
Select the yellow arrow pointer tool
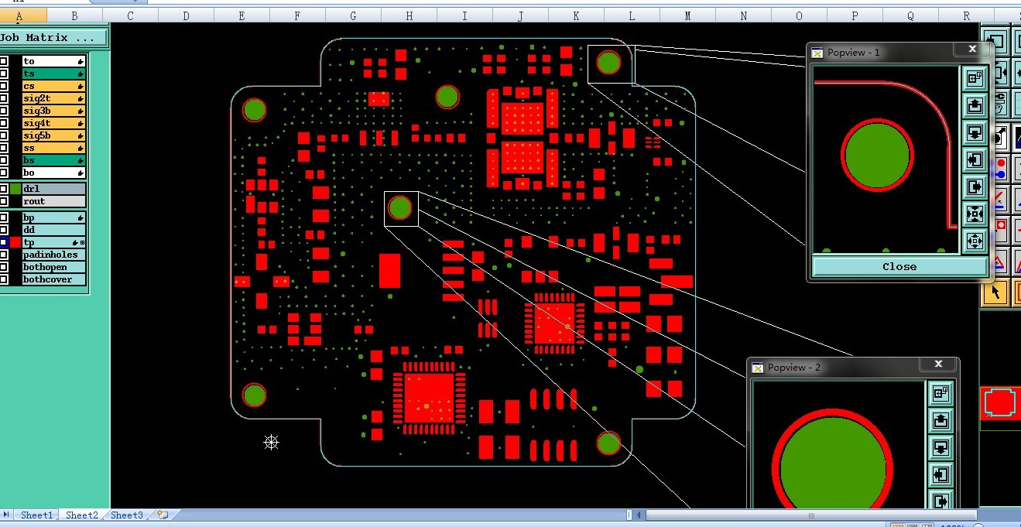(x=995, y=293)
